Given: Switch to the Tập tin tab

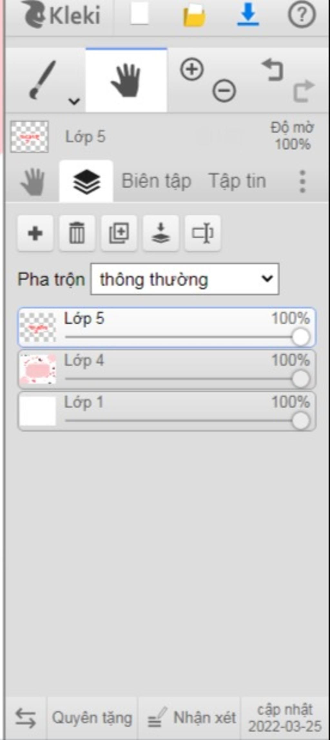Looking at the screenshot, I should tap(238, 181).
